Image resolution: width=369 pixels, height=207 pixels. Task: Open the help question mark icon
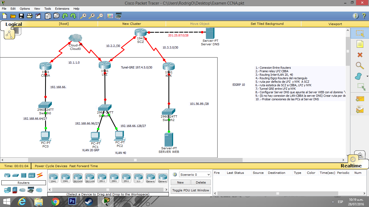pos(364,16)
